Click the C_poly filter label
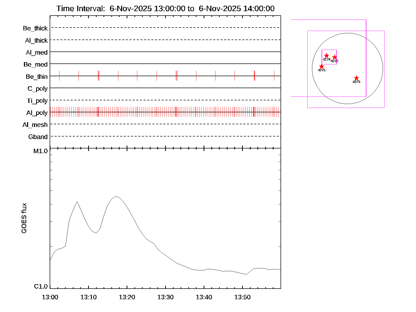This screenshot has height=312, width=416. (38, 89)
